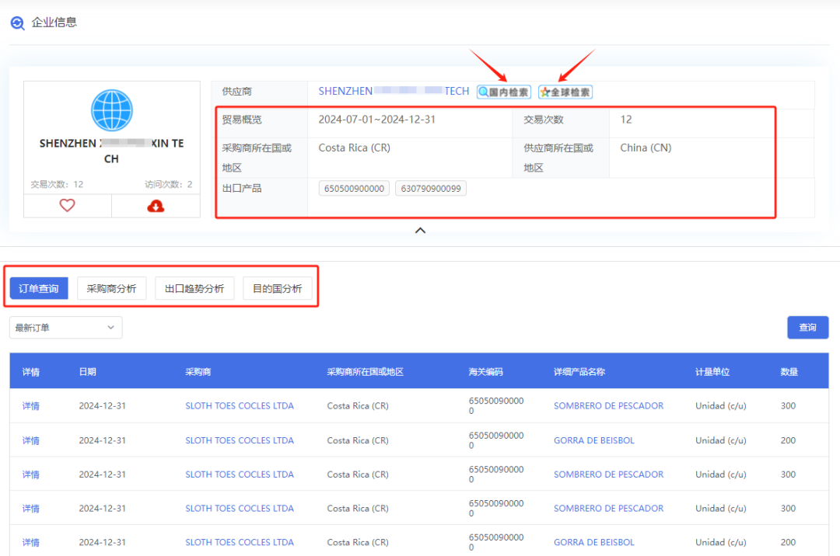Click the 国内检索 button

503,92
